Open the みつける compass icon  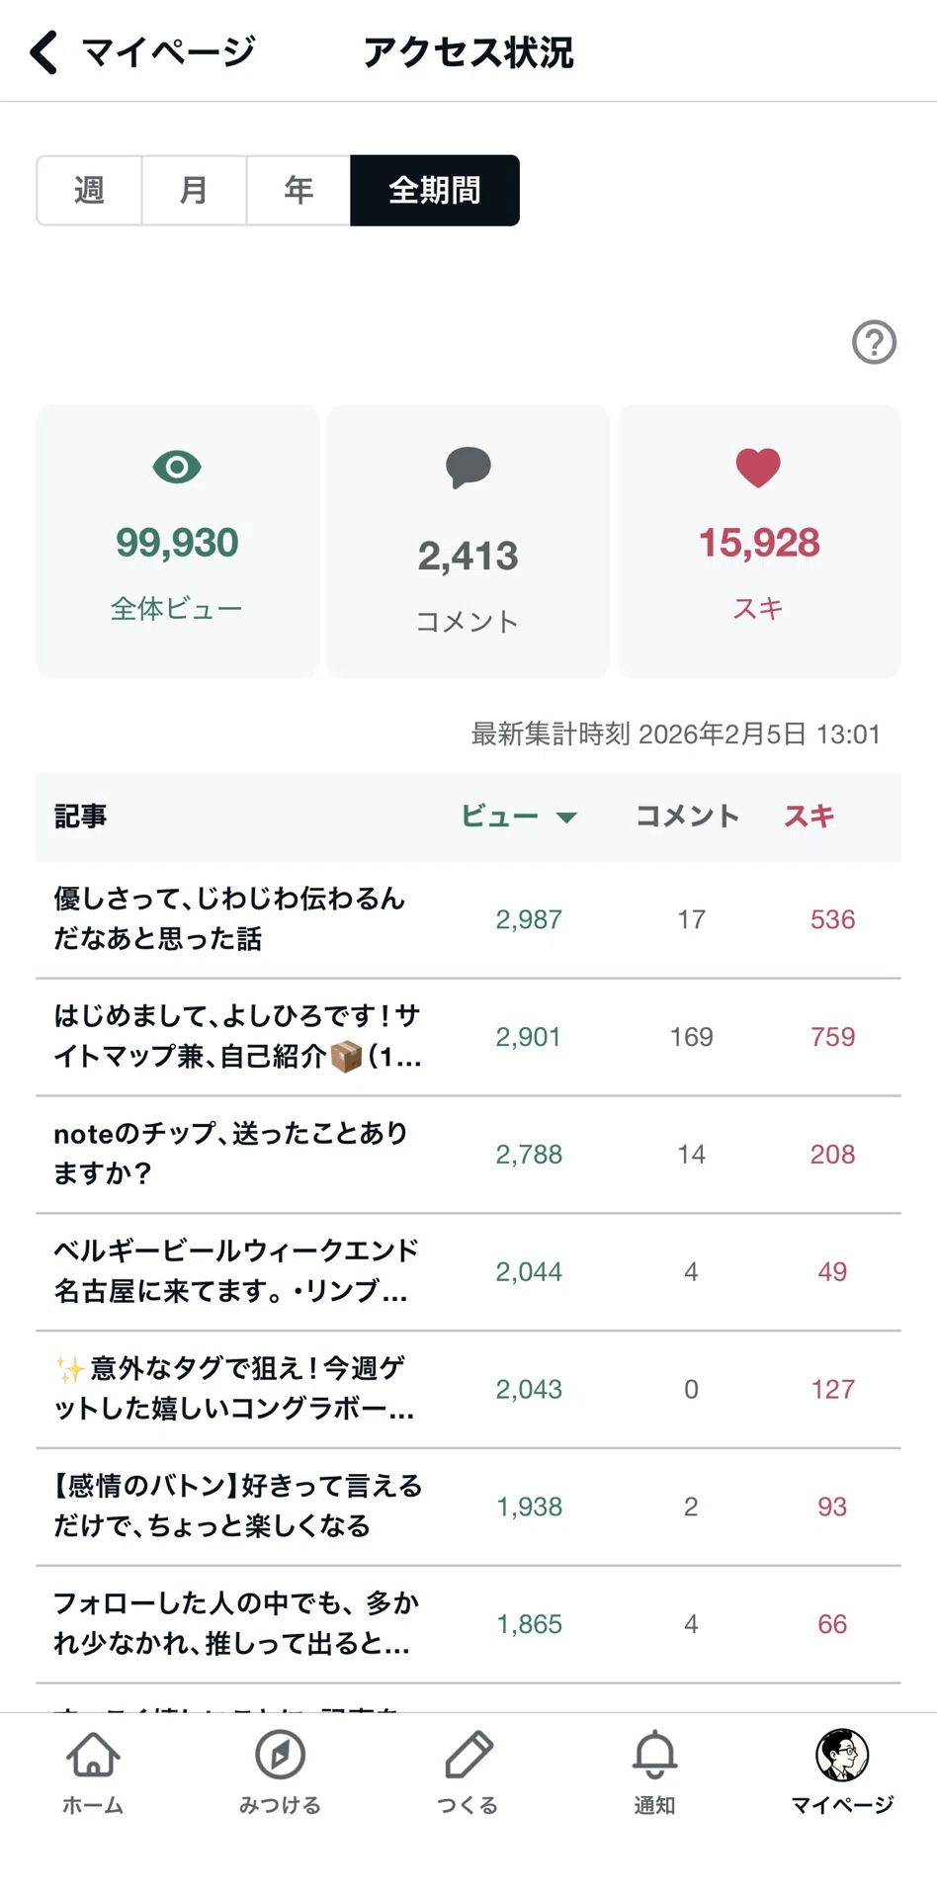[x=280, y=1755]
